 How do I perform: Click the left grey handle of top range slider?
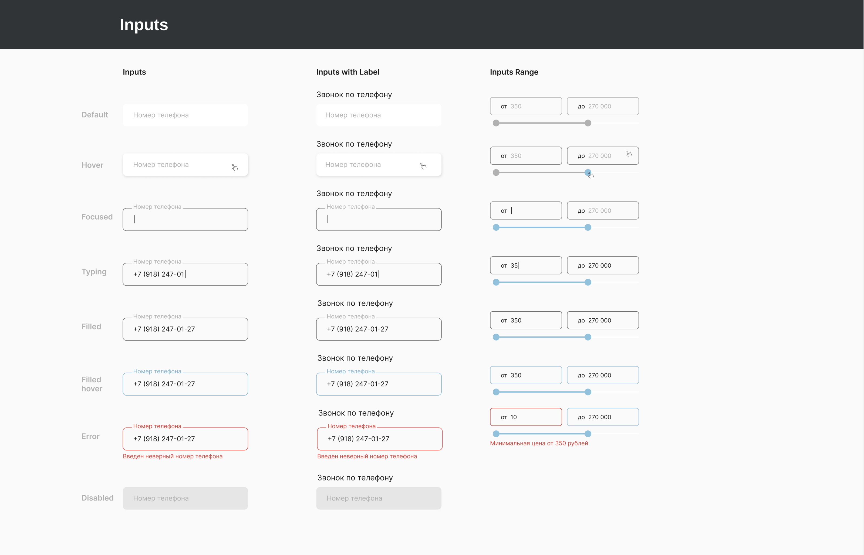click(496, 123)
